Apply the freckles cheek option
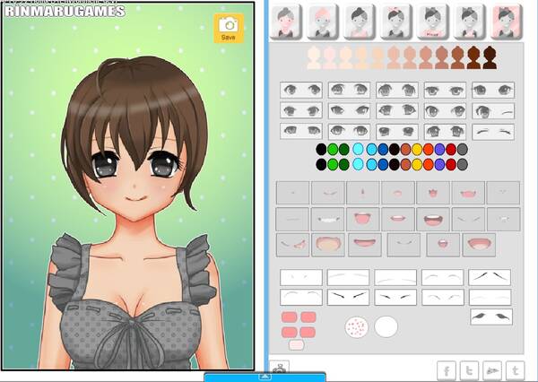Viewport: 538px width, 382px height. (x=356, y=327)
